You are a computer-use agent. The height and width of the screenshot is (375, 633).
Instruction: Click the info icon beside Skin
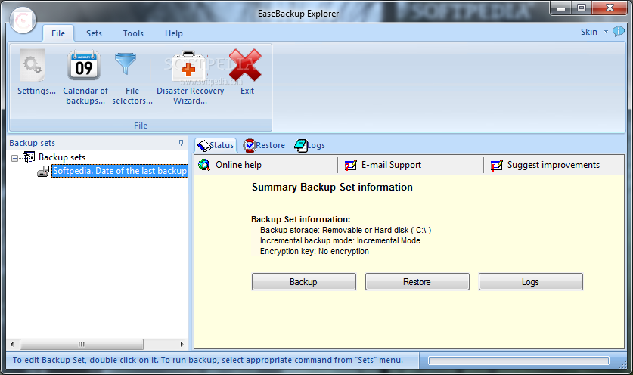tap(618, 32)
